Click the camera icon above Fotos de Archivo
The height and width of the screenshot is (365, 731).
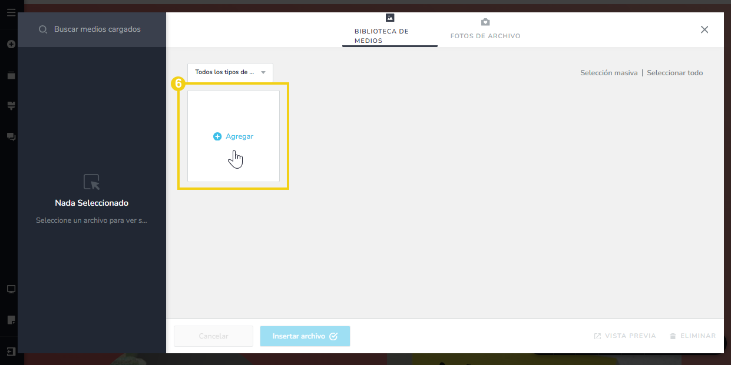485,22
